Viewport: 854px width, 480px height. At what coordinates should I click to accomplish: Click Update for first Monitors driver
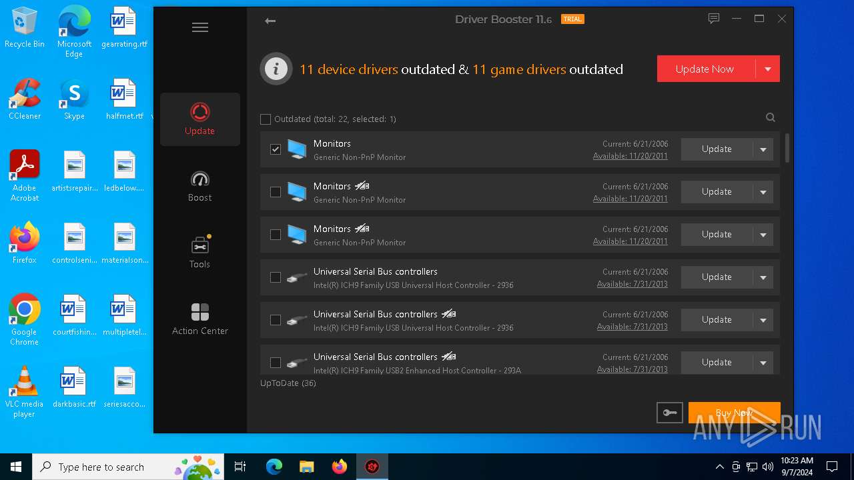[x=717, y=149]
